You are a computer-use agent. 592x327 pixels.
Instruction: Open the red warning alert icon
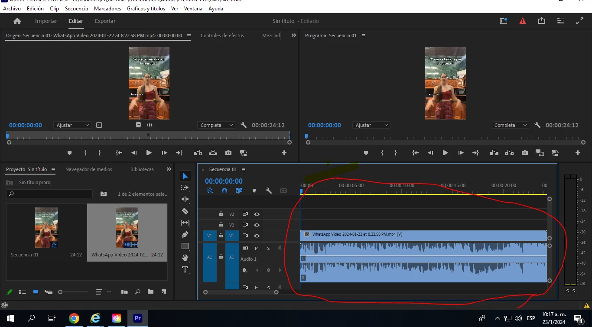tap(523, 21)
